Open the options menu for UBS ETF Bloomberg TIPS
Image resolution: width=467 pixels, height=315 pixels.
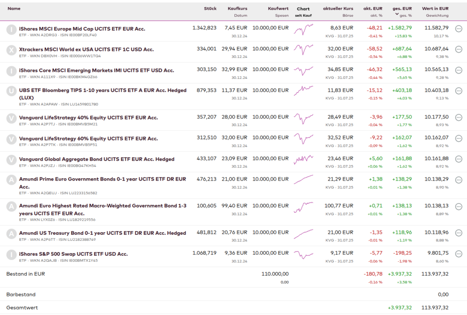(x=459, y=91)
